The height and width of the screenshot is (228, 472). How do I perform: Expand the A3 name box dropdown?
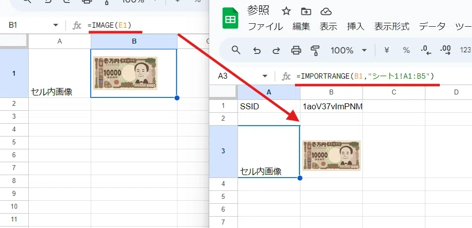point(265,76)
